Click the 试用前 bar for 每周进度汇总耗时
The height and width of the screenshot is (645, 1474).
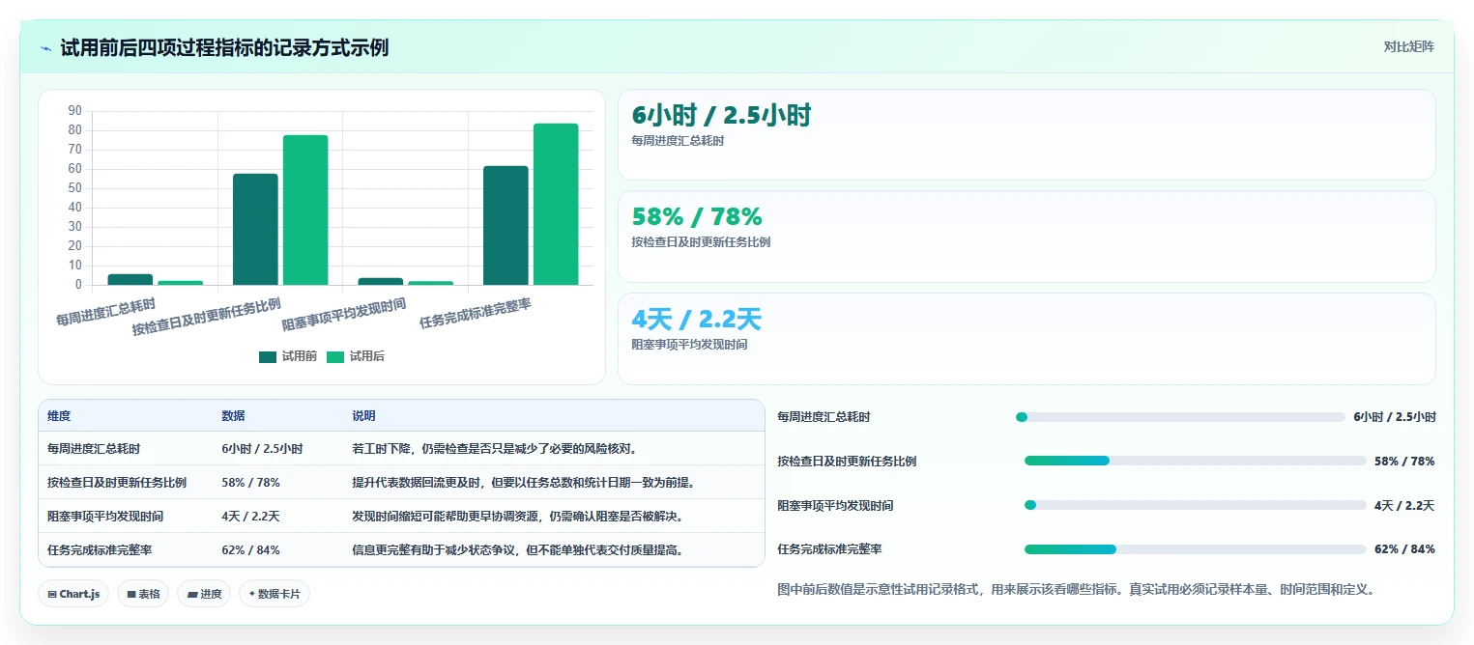pyautogui.click(x=130, y=279)
